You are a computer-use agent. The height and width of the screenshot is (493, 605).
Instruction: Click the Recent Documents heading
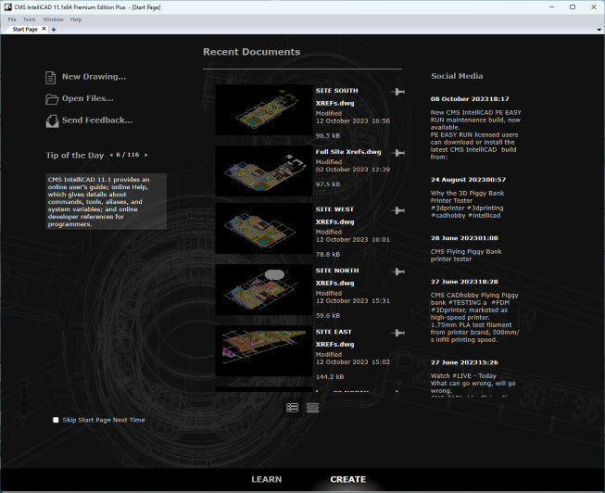pyautogui.click(x=252, y=52)
